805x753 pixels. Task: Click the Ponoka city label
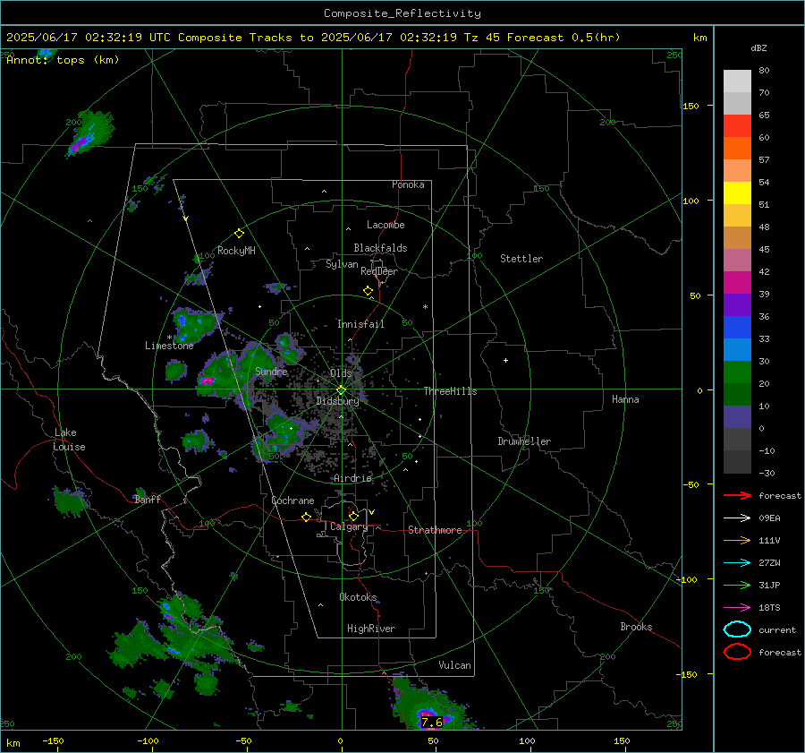[x=408, y=184]
